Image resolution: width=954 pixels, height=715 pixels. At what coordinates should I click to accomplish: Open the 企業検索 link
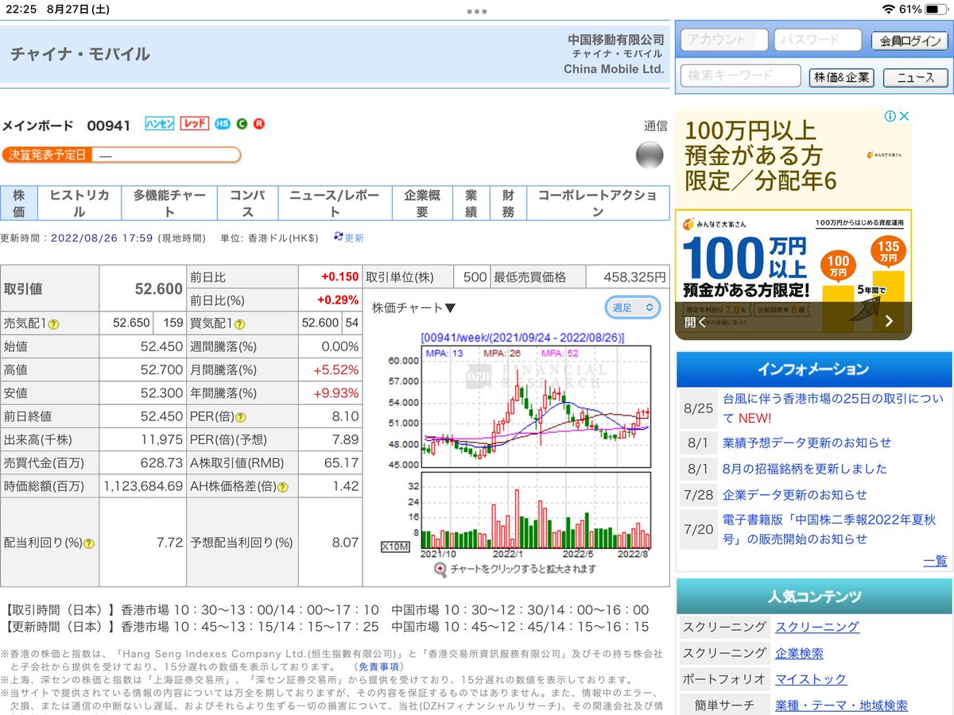point(799,653)
